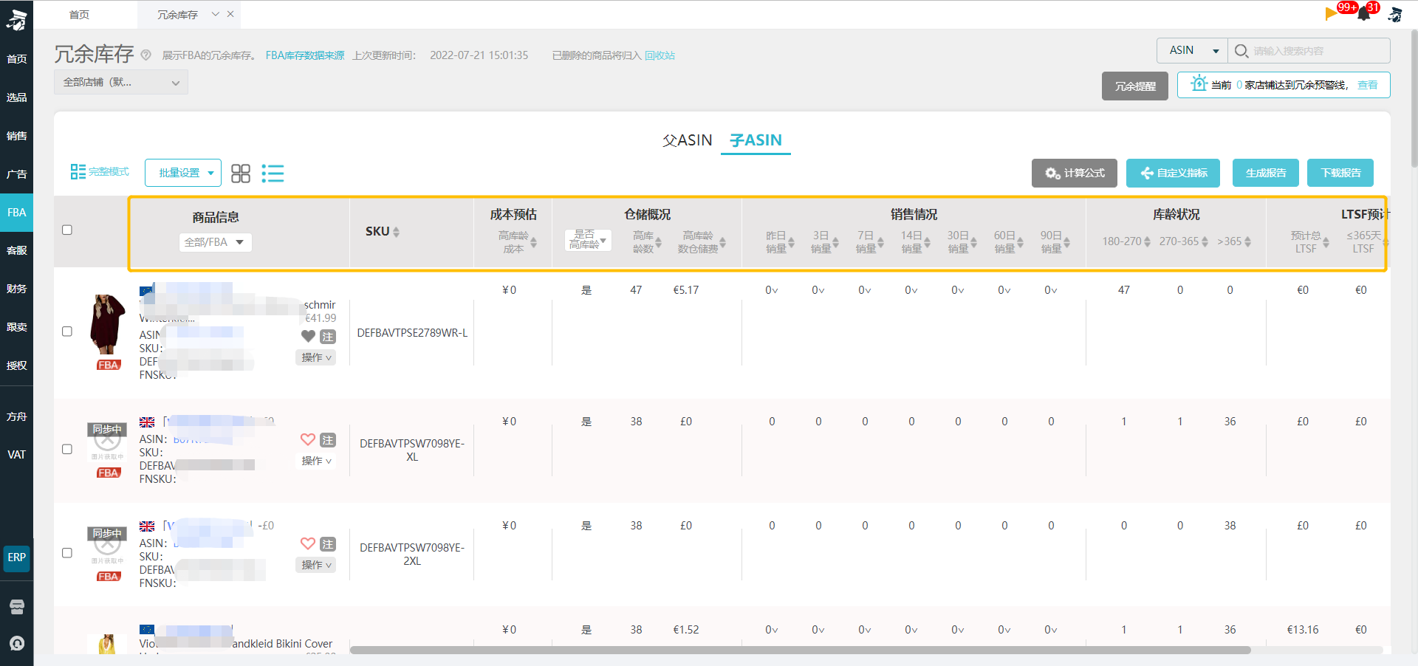Click the alarm light icon in warning banner

(1199, 83)
